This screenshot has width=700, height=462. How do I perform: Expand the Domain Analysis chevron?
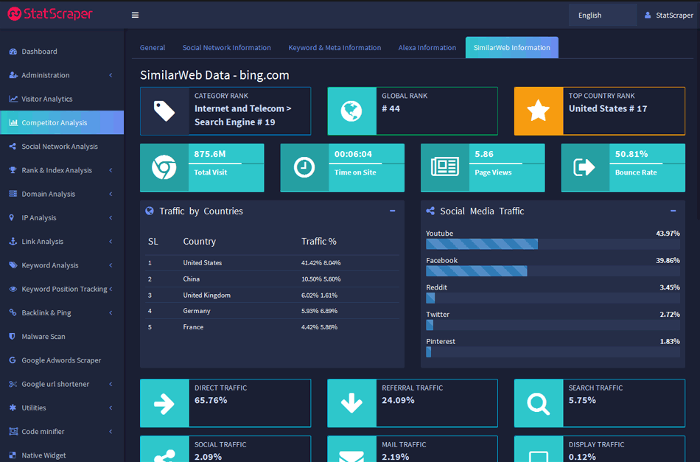[x=111, y=194]
